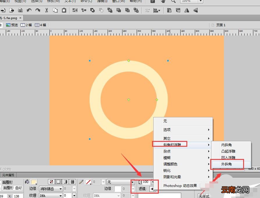Click the Cut scissors icon

tap(47, 10)
